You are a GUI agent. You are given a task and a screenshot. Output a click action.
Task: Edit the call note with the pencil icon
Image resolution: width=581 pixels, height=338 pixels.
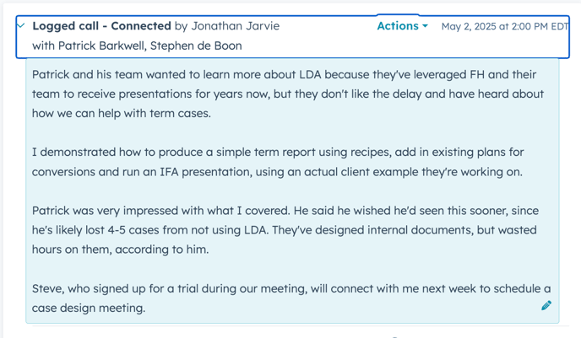click(x=546, y=305)
